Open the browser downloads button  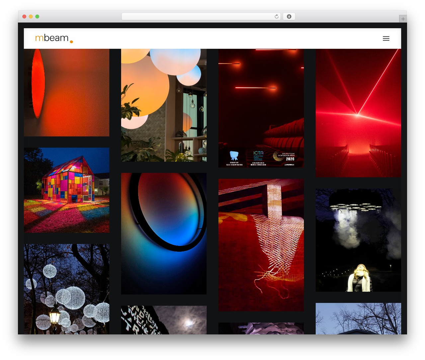click(x=289, y=17)
